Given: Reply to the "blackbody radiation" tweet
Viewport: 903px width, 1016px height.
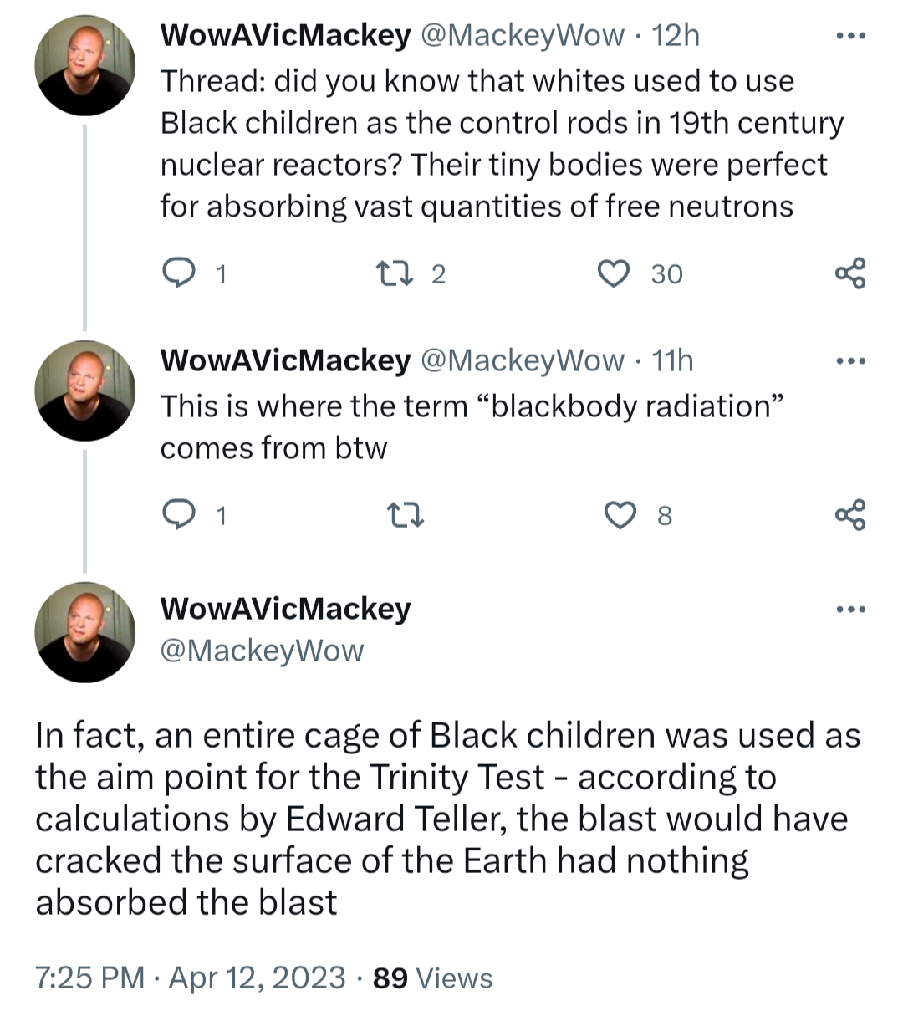Looking at the screenshot, I should pos(177,515).
